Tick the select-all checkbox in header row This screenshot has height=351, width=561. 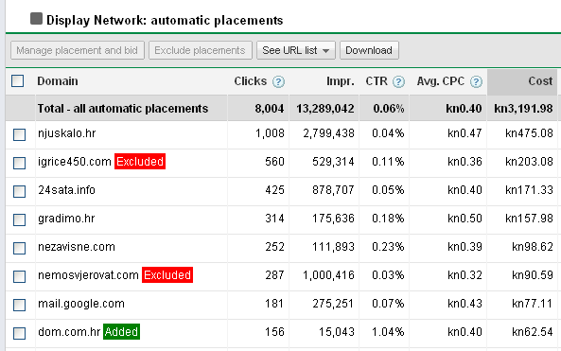[18, 80]
